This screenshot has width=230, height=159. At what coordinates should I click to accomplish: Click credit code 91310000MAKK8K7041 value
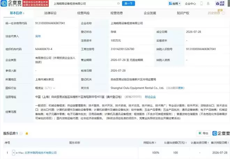click(x=50, y=23)
